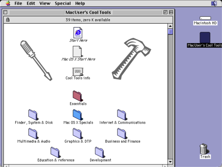Select the Graphics & DTP folder

click(78, 134)
